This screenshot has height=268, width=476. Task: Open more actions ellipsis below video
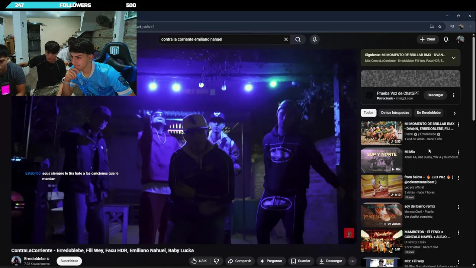click(352, 261)
